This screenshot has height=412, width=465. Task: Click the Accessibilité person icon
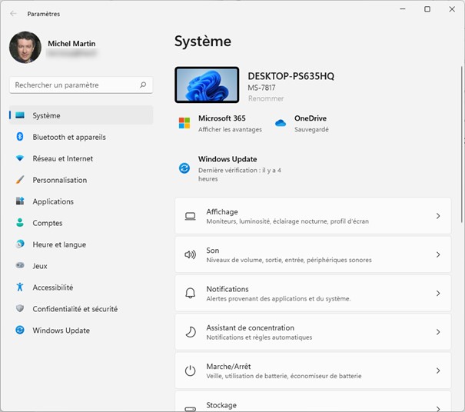pyautogui.click(x=20, y=287)
